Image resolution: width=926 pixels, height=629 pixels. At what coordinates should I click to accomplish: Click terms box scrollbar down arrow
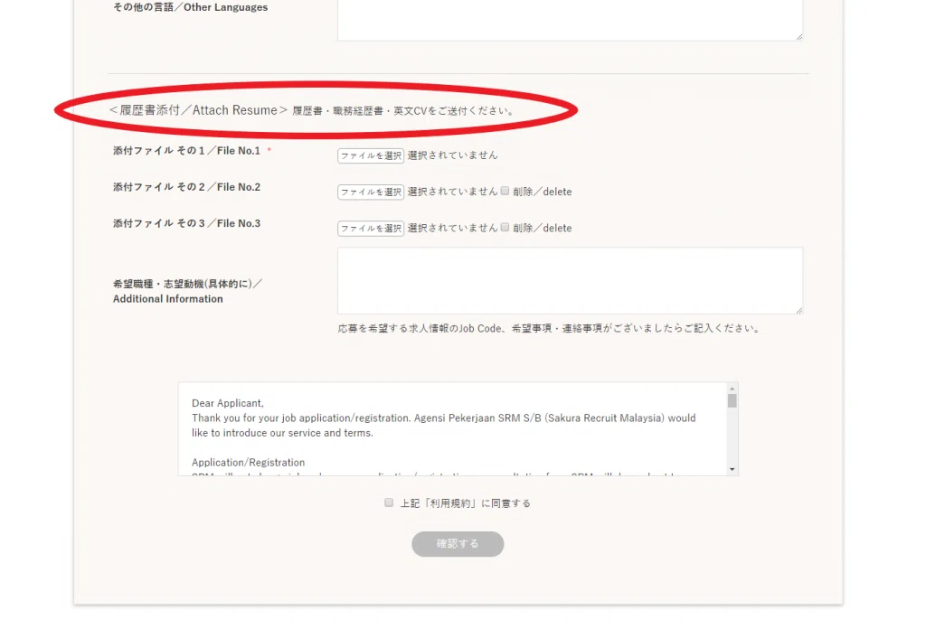coord(732,470)
